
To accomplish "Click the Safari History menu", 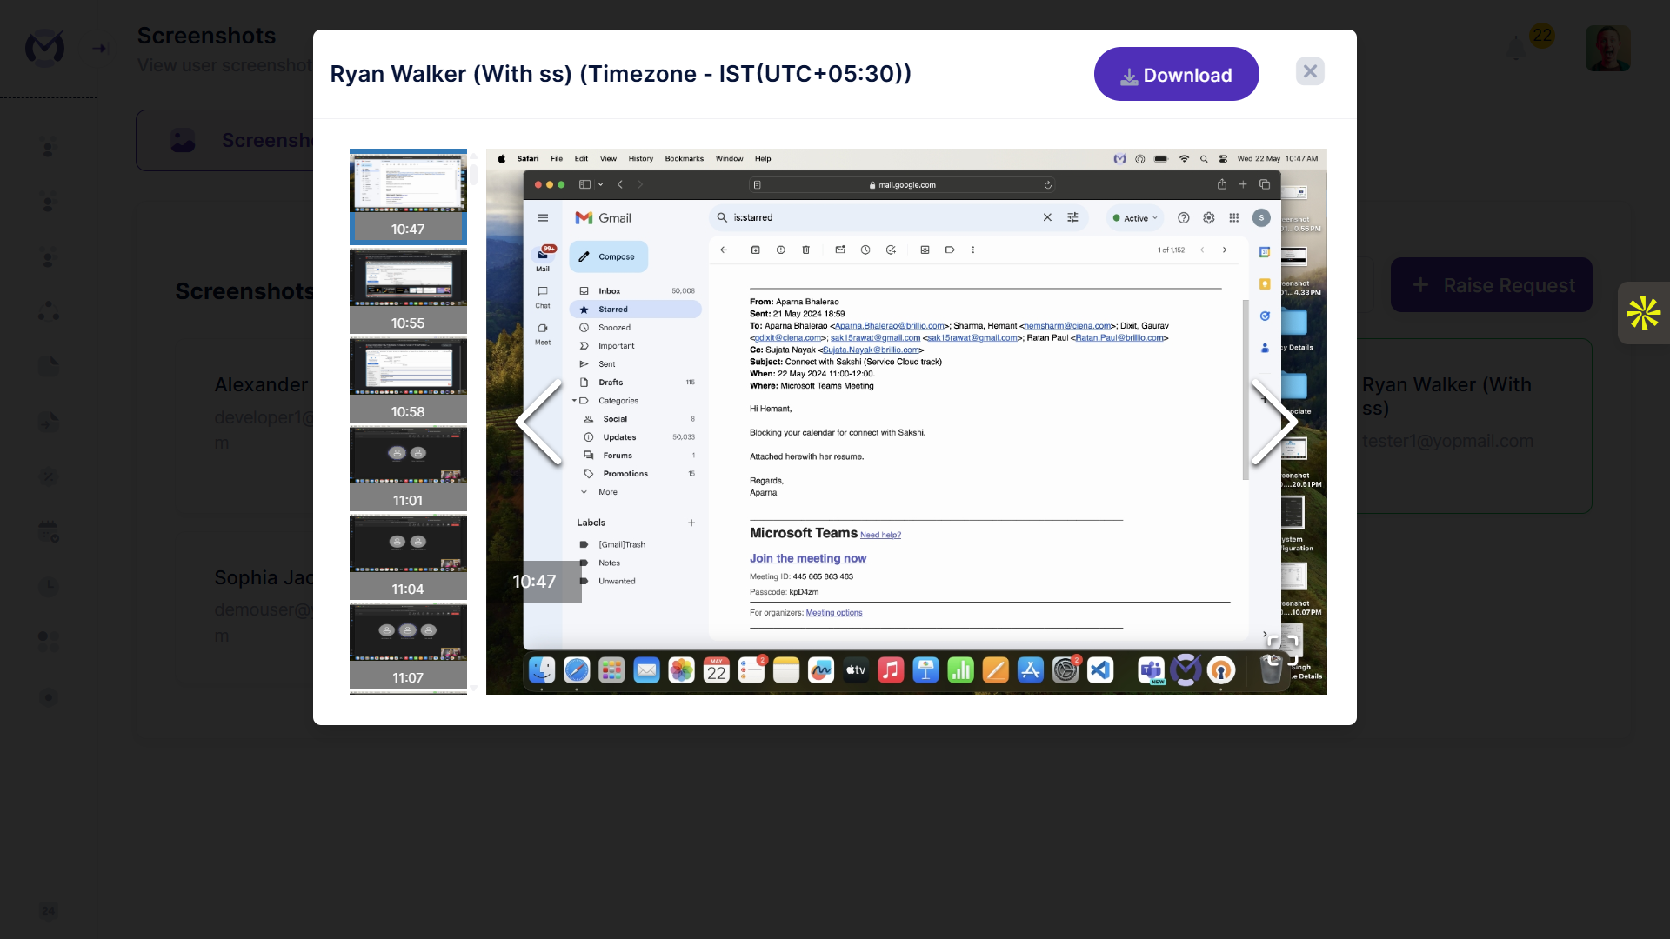I will tap(641, 158).
